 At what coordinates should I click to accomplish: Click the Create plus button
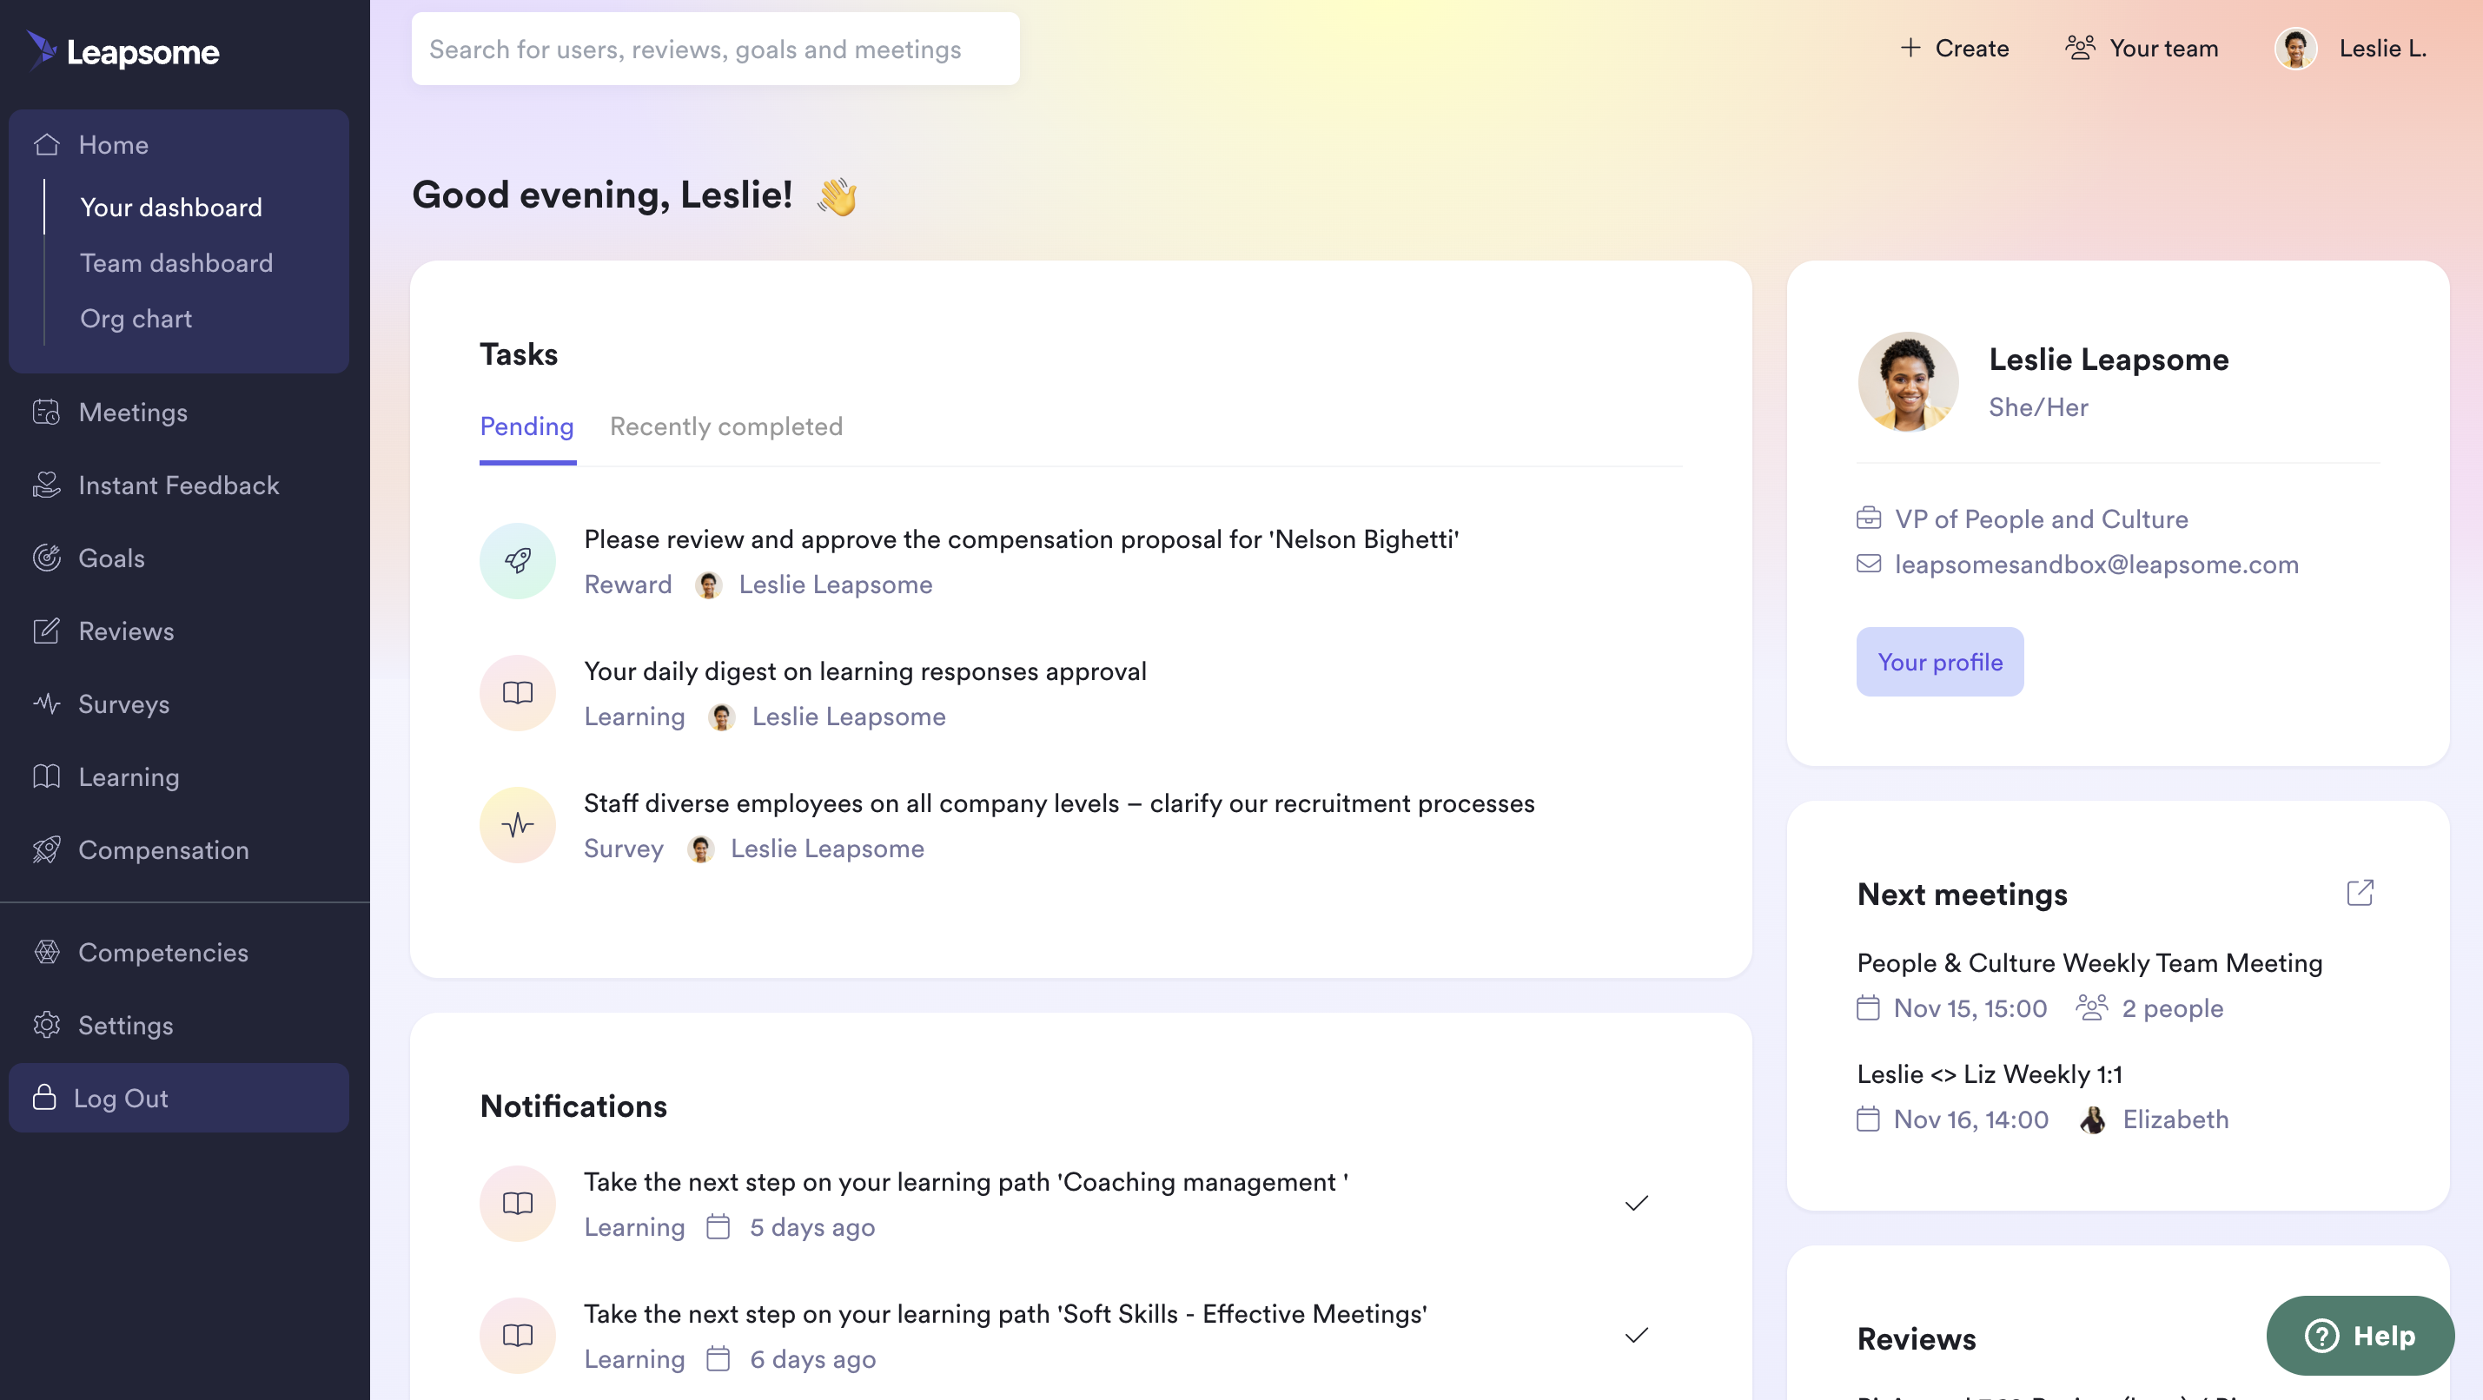[x=1954, y=48]
